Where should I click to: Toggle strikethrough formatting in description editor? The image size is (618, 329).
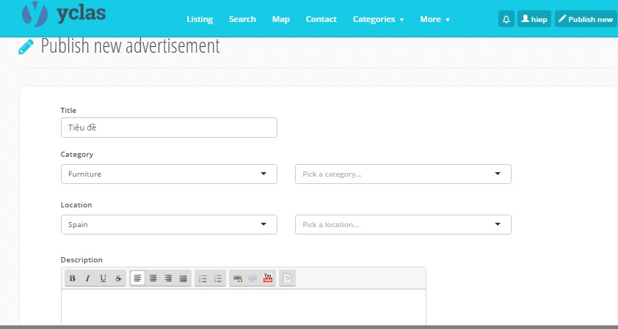[x=118, y=278]
